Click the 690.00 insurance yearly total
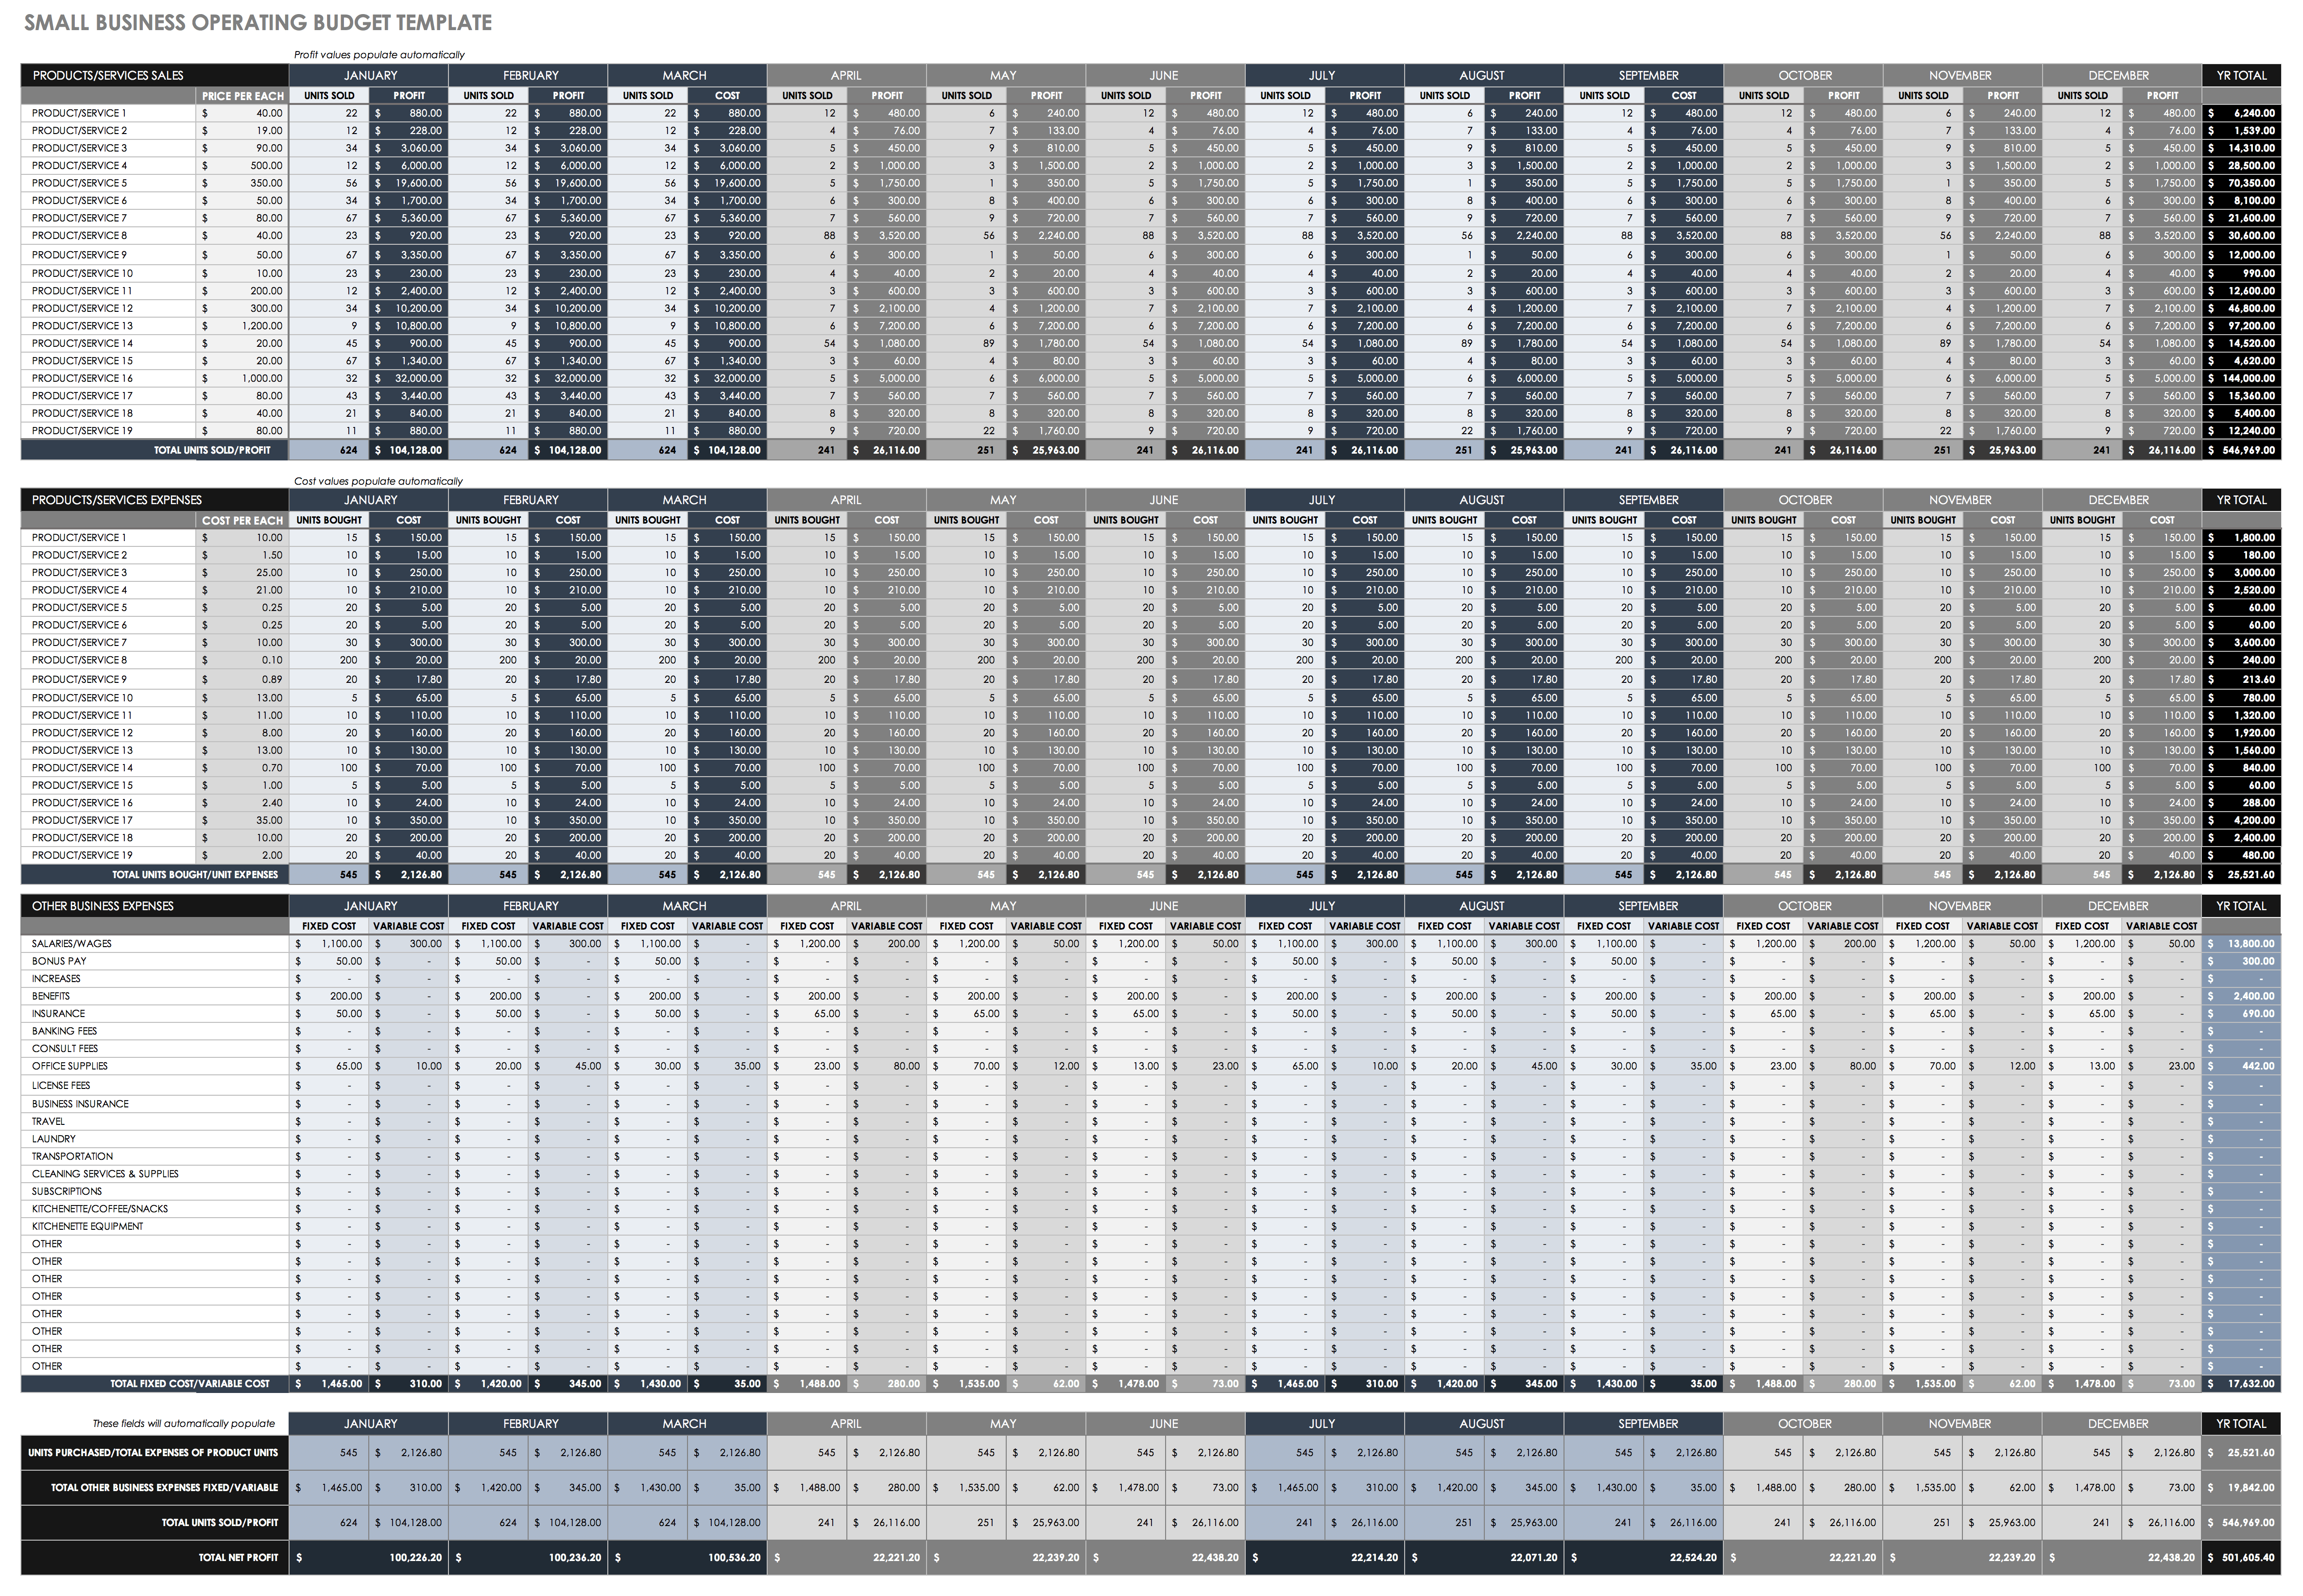The height and width of the screenshot is (1596, 2303). click(2241, 1014)
